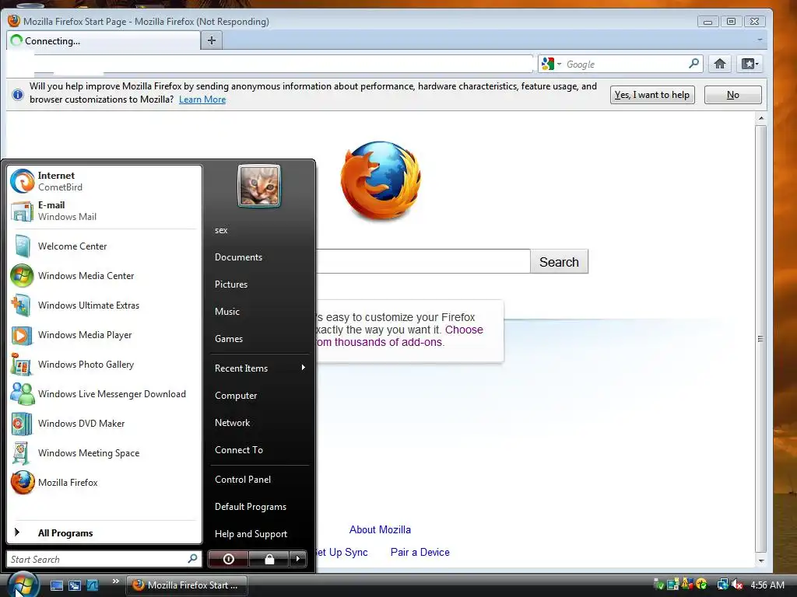Click the Firefox home button

(720, 64)
